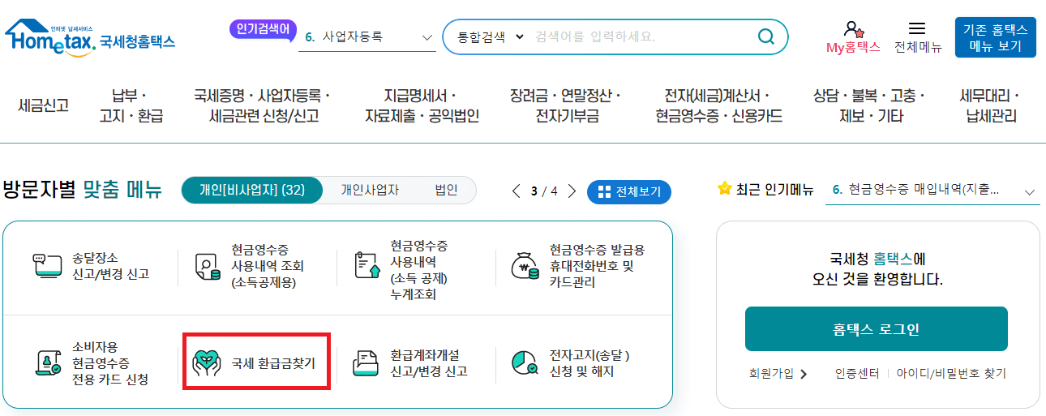Click 소비자용 현금영수증 전용 카드 신청 icon

pyautogui.click(x=47, y=363)
